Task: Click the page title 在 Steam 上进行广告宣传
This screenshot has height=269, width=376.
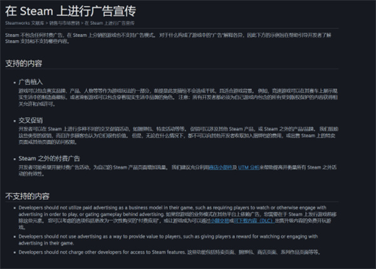Action: pyautogui.click(x=70, y=11)
